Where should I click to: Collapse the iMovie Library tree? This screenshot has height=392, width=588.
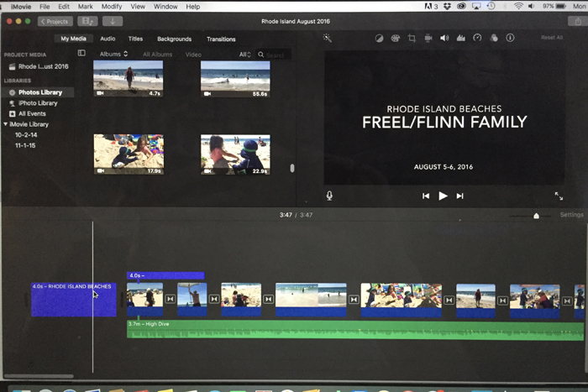point(6,124)
